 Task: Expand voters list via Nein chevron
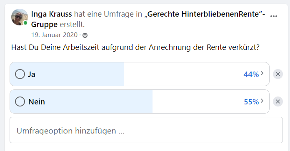tap(262, 101)
